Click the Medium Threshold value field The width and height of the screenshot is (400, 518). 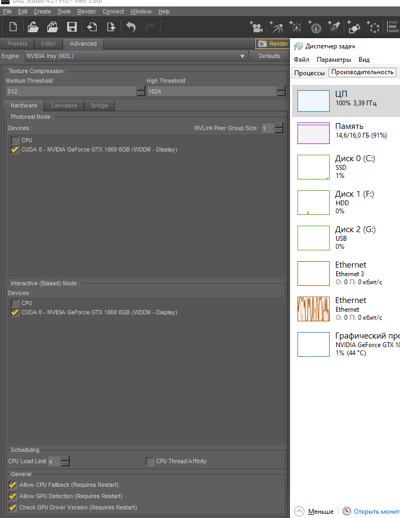(71, 91)
